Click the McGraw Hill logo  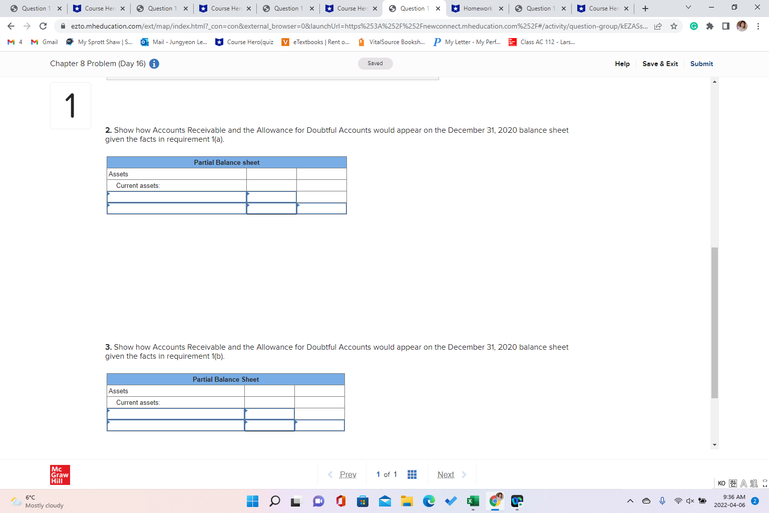click(x=60, y=475)
